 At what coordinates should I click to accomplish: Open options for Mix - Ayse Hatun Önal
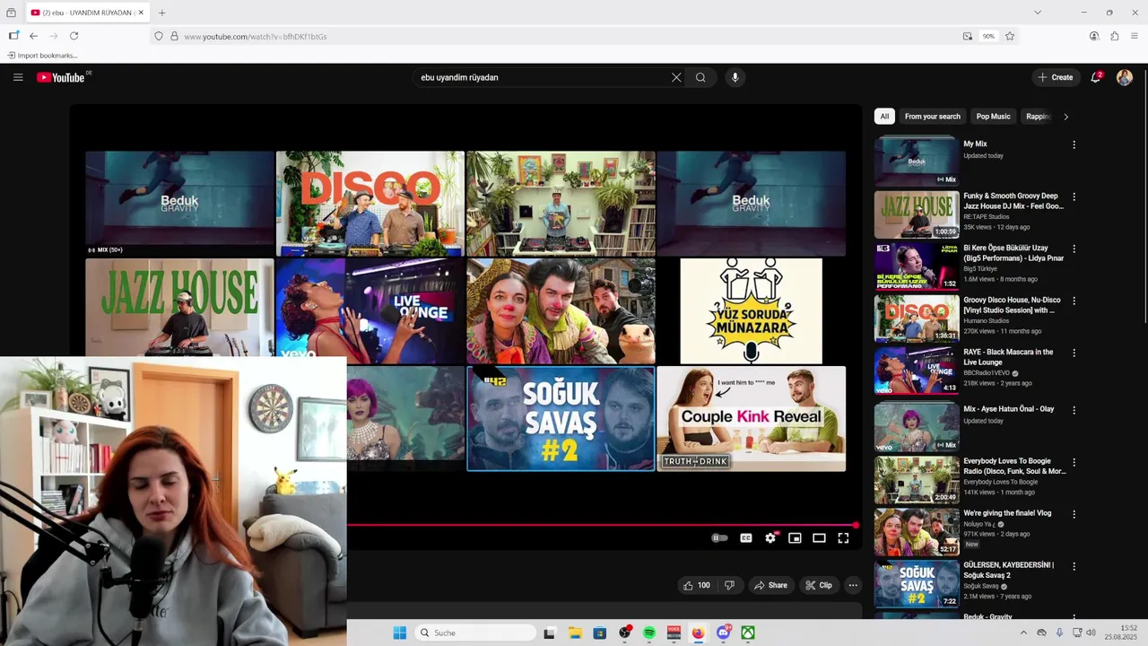[x=1074, y=410]
